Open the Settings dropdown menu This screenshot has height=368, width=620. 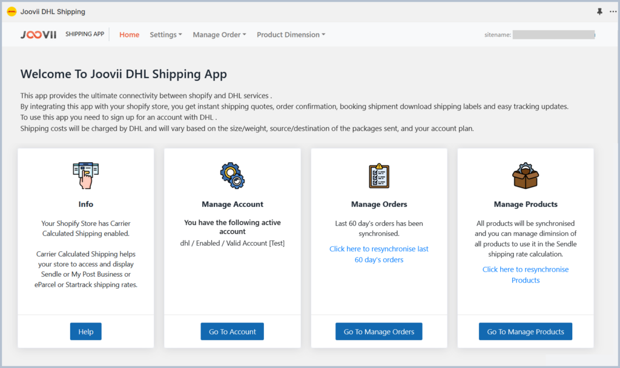coord(165,34)
